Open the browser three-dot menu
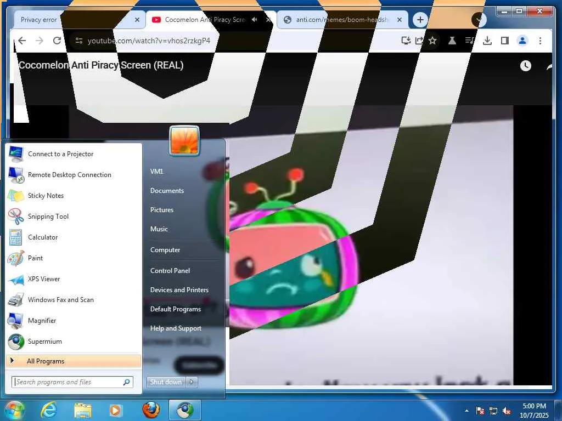Viewport: 562px width, 421px height. click(540, 41)
